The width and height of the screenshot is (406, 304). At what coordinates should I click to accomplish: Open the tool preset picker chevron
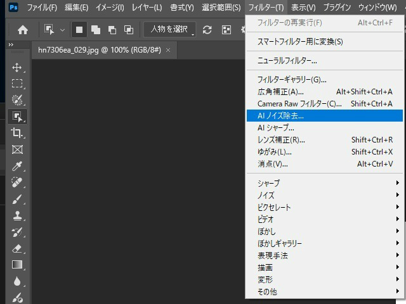pos(62,30)
